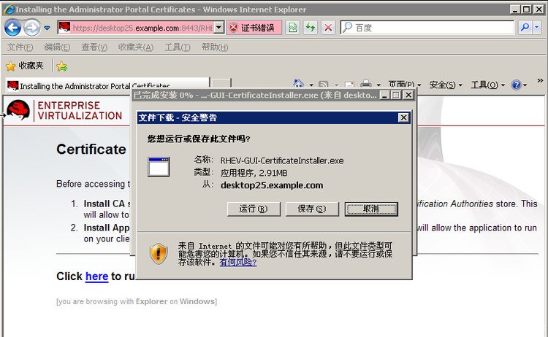
Task: Click the Forward navigation arrow
Action: [x=32, y=28]
